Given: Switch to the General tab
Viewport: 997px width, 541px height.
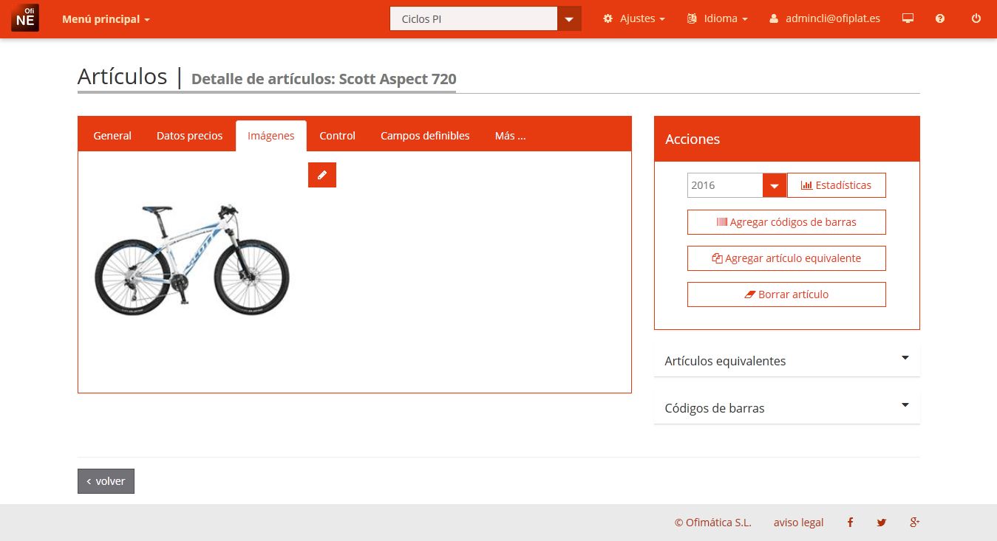Looking at the screenshot, I should click(x=112, y=136).
